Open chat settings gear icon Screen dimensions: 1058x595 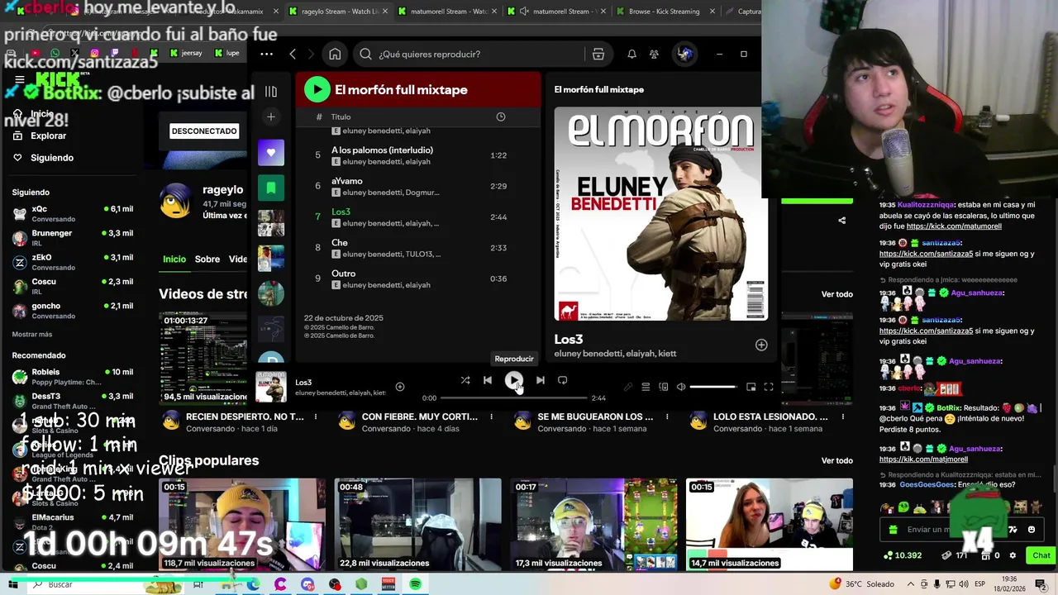1013,555
